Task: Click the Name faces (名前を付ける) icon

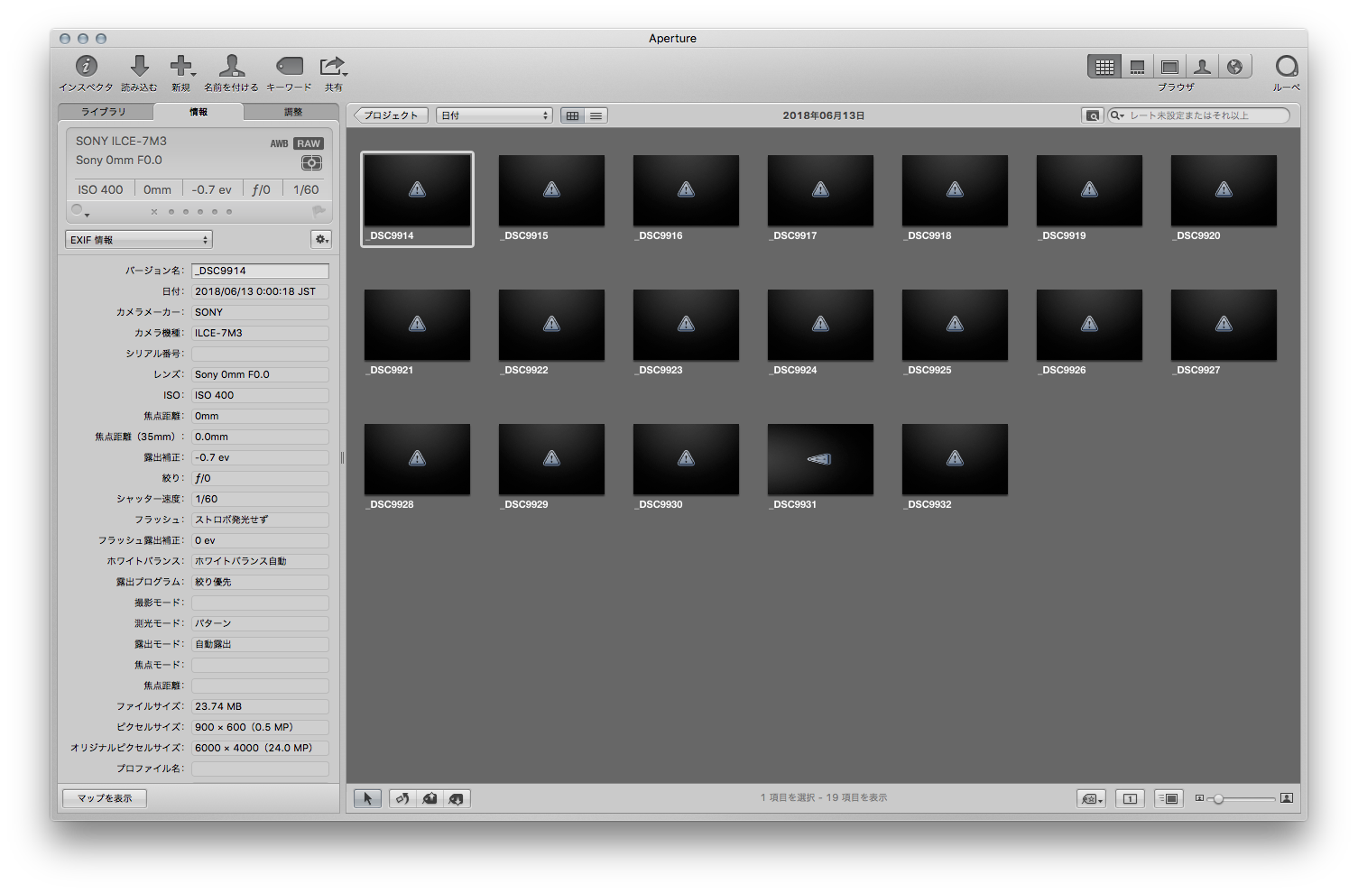Action: [x=231, y=66]
